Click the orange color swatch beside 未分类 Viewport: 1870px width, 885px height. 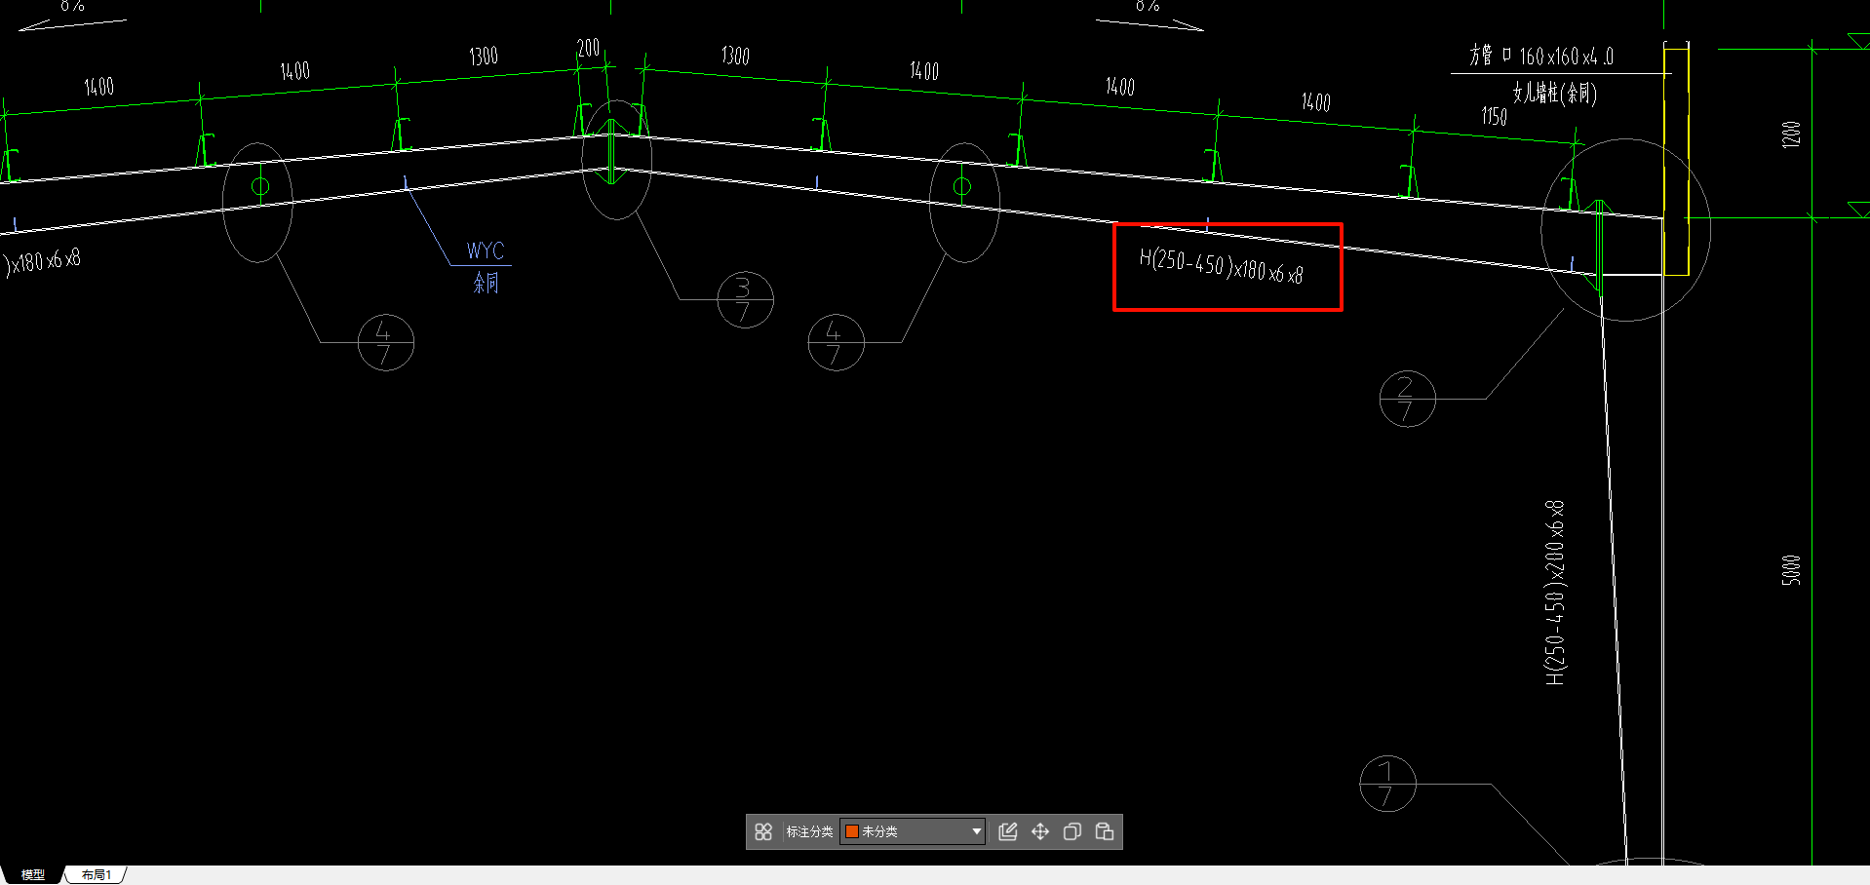851,831
